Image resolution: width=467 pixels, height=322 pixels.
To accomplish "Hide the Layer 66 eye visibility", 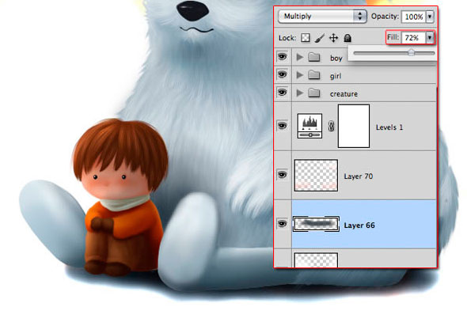I will click(x=282, y=224).
